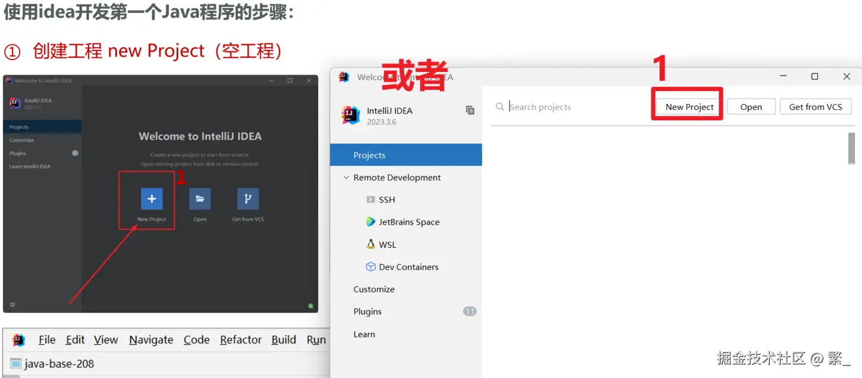Image resolution: width=862 pixels, height=378 pixels.
Task: Click New Project label in dark window
Action: [152, 219]
